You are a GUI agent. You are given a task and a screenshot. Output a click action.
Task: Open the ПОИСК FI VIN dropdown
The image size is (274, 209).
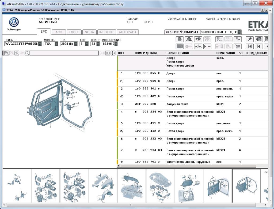point(40,44)
